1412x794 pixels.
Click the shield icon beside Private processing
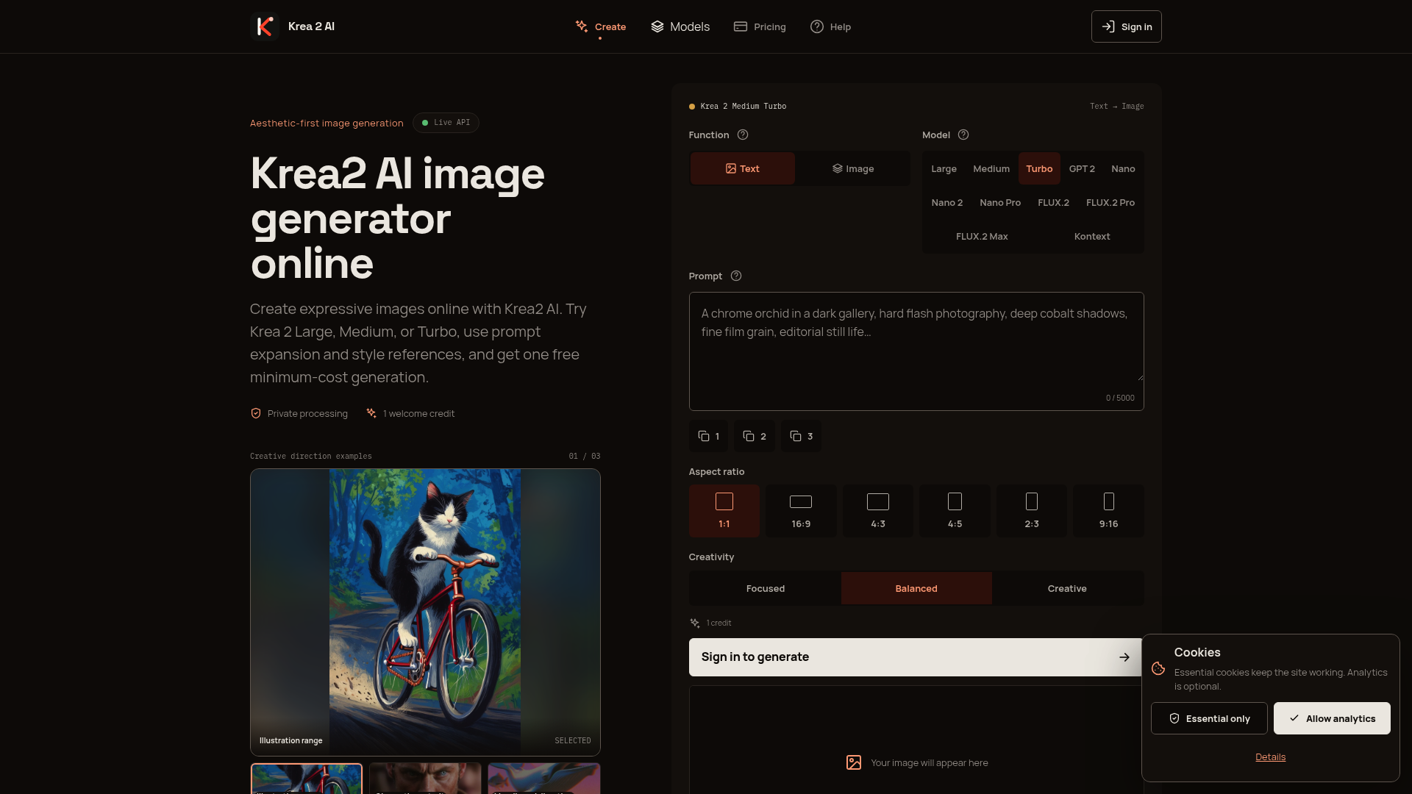pos(256,413)
